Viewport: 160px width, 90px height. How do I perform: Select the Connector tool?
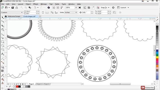[2, 62]
